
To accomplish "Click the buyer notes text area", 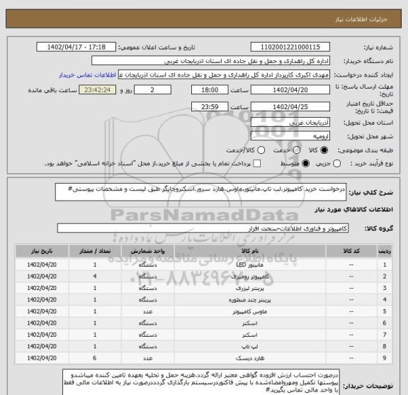I will pos(201,382).
